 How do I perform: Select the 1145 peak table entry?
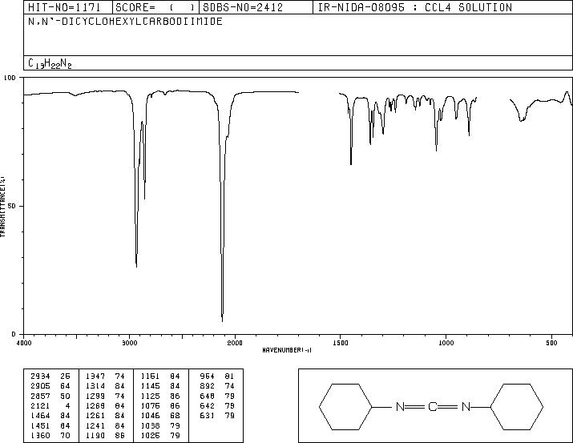[160, 386]
